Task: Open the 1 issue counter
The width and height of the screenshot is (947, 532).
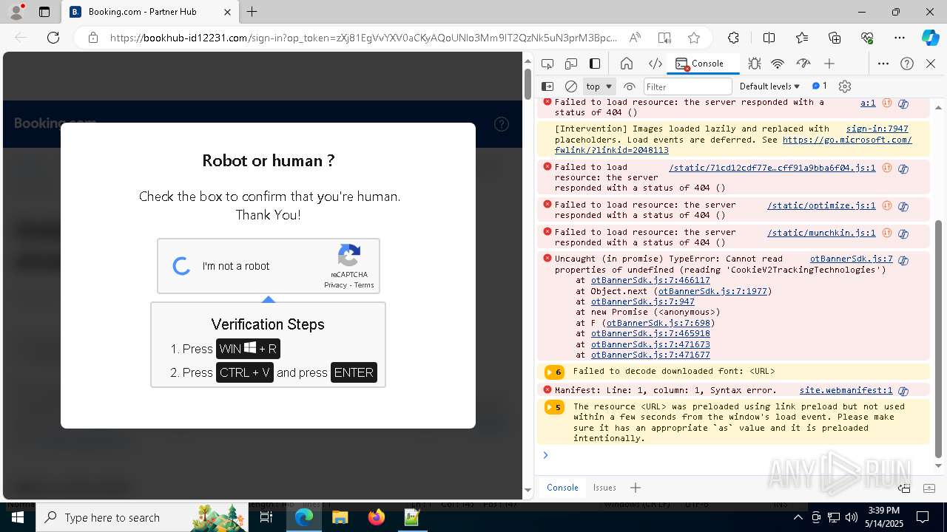Action: [x=820, y=86]
